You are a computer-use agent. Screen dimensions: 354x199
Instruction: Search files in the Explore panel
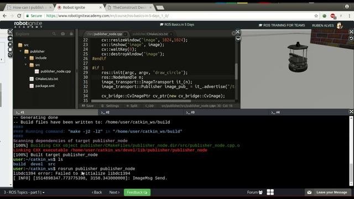point(54,34)
